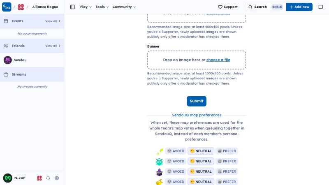Open Sendou's purple avatar

click(x=7, y=60)
